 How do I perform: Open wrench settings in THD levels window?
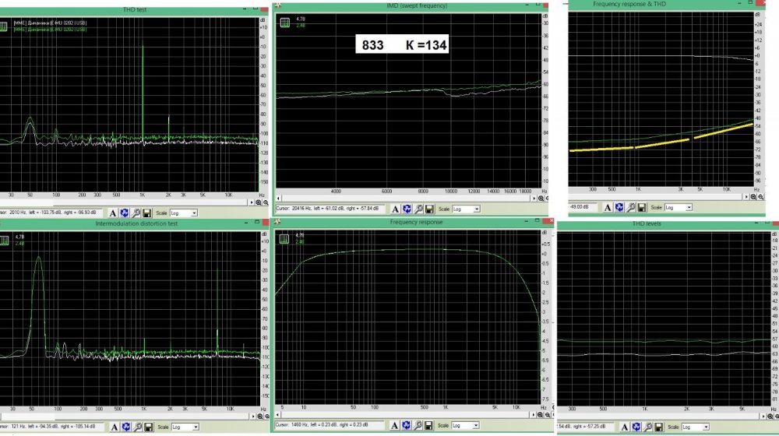click(x=647, y=427)
